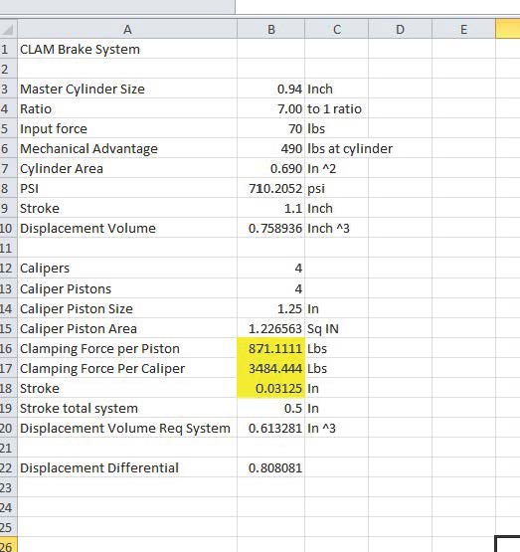Select the 1.1 stroke value

pos(270,208)
